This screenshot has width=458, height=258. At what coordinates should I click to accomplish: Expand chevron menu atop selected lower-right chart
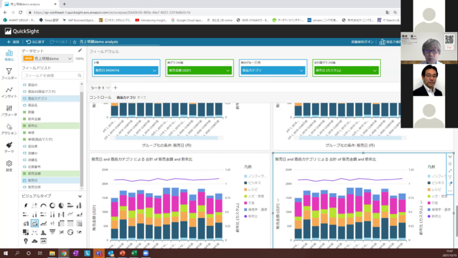pyautogui.click(x=450, y=157)
